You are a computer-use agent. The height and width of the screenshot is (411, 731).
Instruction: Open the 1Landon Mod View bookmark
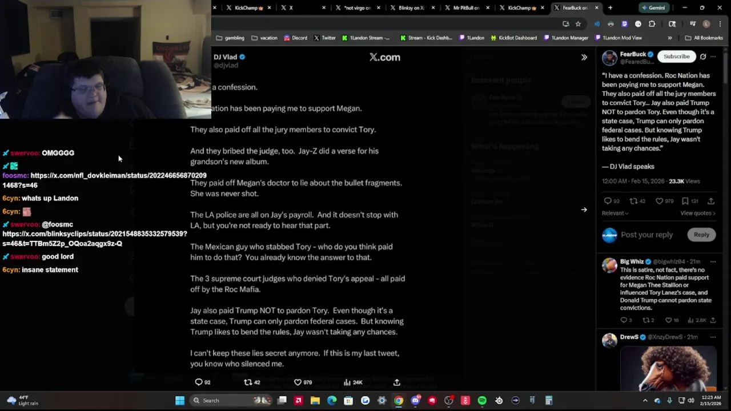(x=618, y=38)
